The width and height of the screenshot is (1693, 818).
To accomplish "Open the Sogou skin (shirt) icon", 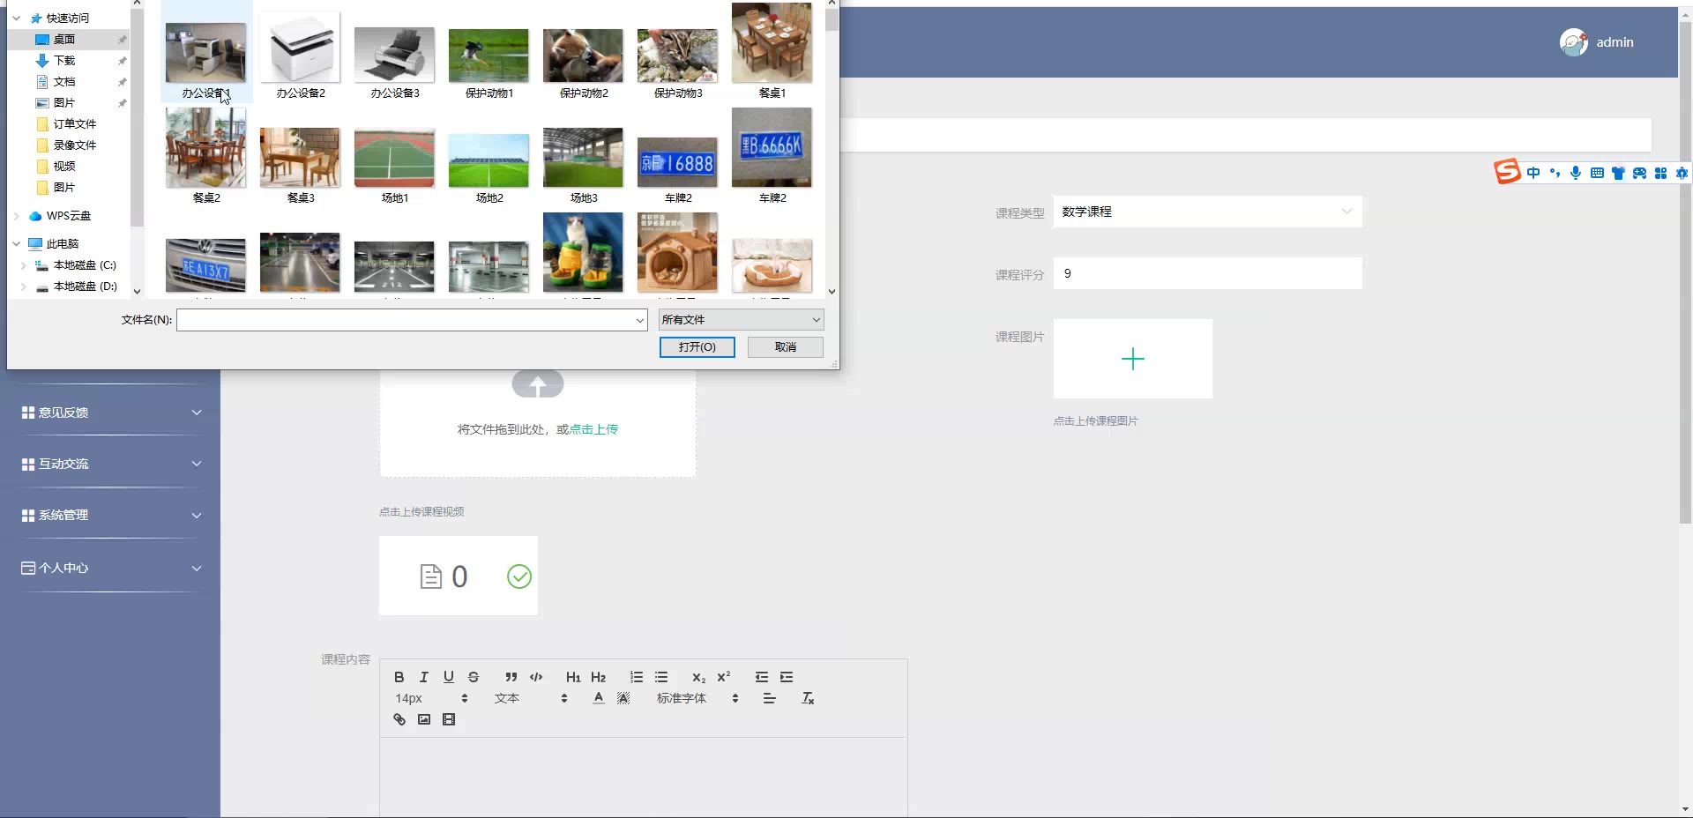I will pos(1618,173).
